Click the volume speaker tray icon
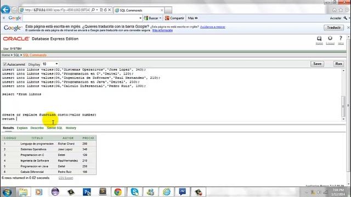The width and height of the screenshot is (351, 197). tap(319, 192)
